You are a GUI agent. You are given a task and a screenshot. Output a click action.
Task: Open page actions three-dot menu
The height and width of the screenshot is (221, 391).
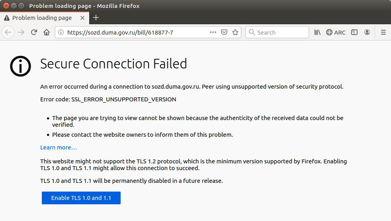pyautogui.click(x=213, y=32)
